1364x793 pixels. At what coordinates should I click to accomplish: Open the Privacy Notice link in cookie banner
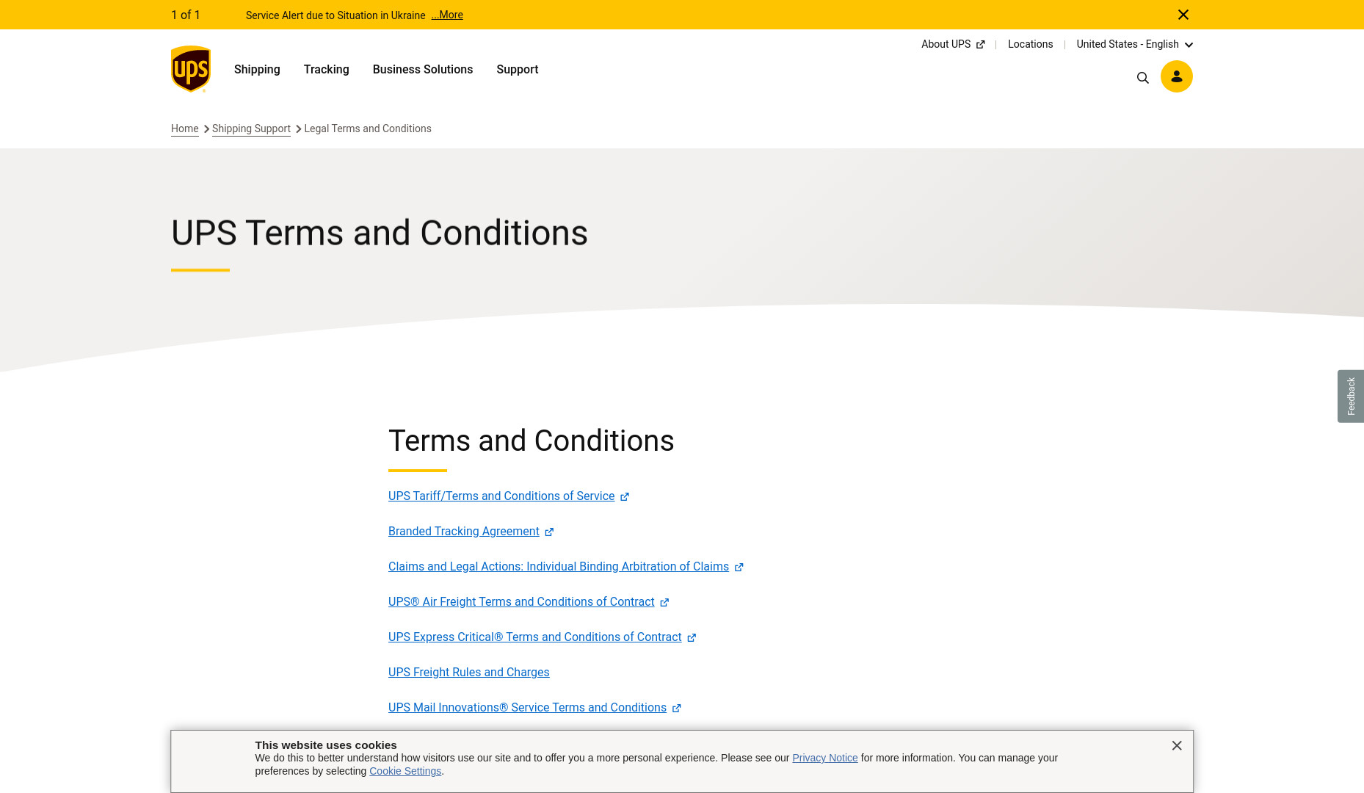(x=825, y=758)
